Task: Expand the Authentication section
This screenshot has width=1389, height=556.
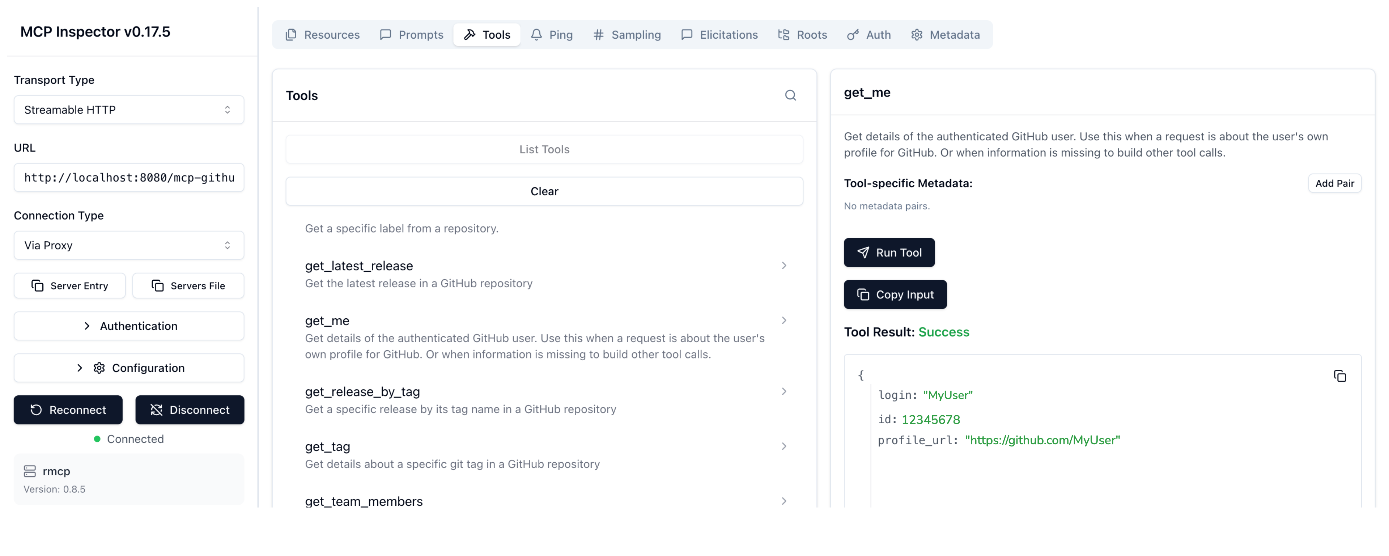Action: click(129, 326)
